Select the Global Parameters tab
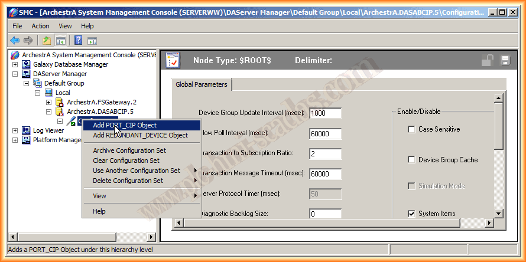 (202, 85)
